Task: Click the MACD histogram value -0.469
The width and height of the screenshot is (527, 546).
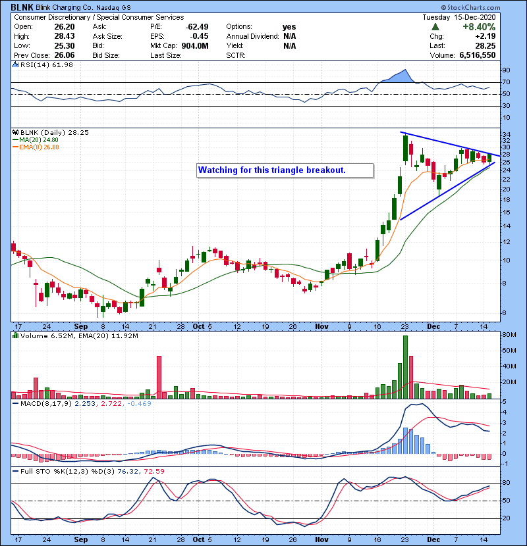Action: [x=139, y=404]
